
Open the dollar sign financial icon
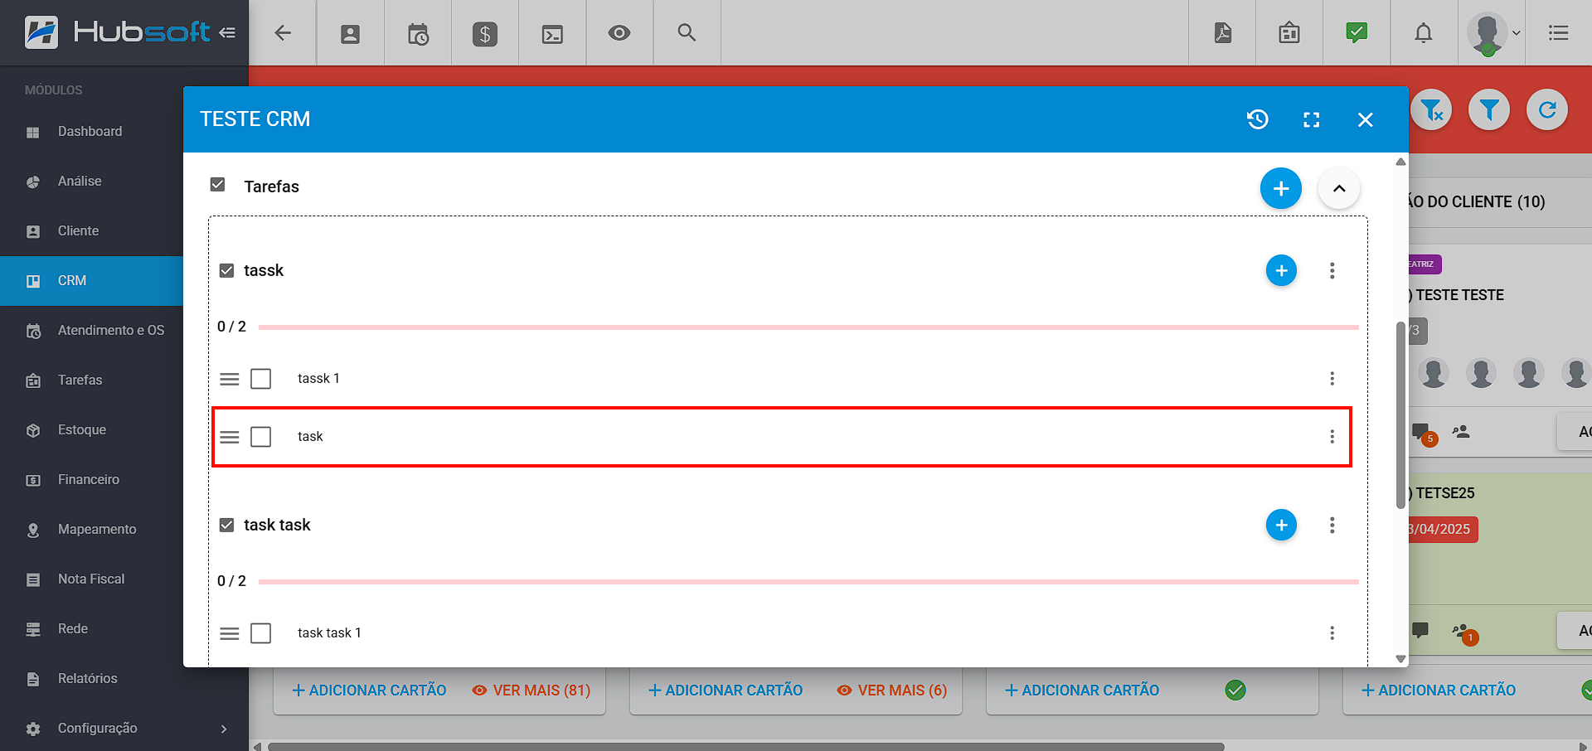tap(485, 34)
